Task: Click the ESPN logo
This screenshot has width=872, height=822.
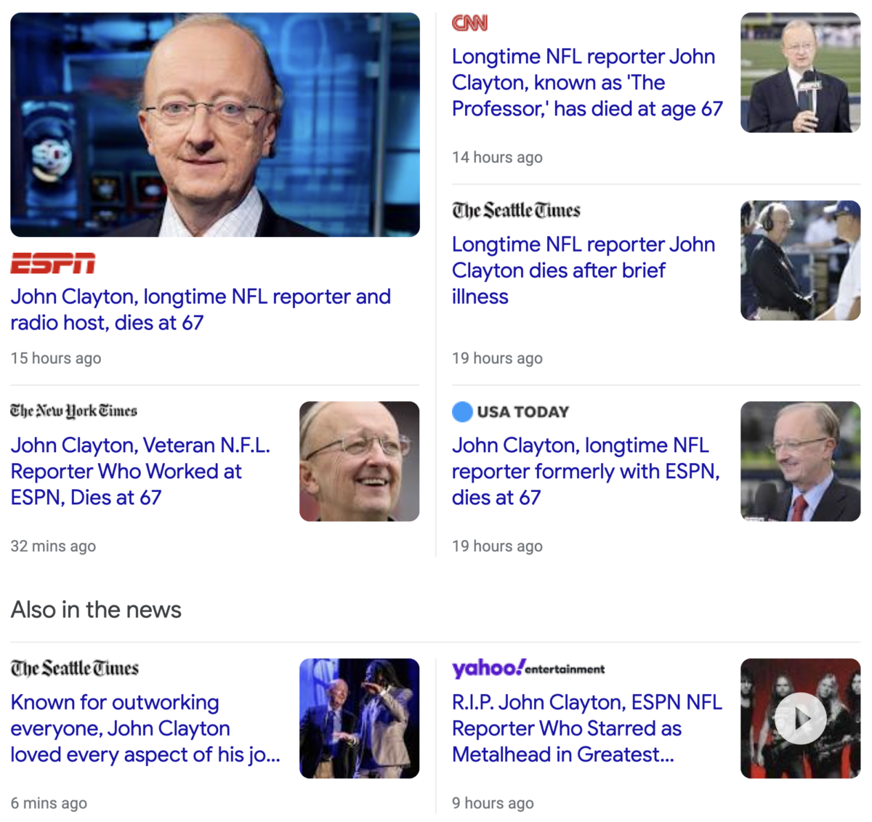Action: point(53,263)
